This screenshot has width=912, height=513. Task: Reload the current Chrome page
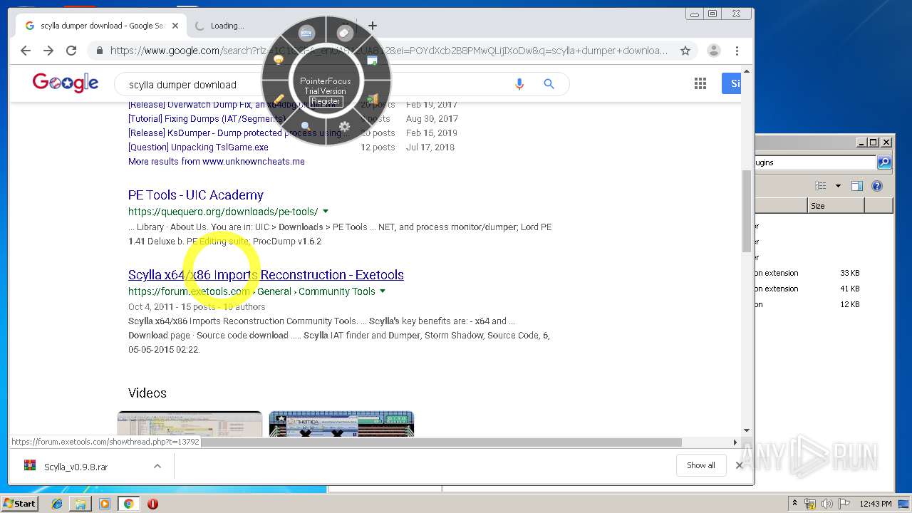71,51
